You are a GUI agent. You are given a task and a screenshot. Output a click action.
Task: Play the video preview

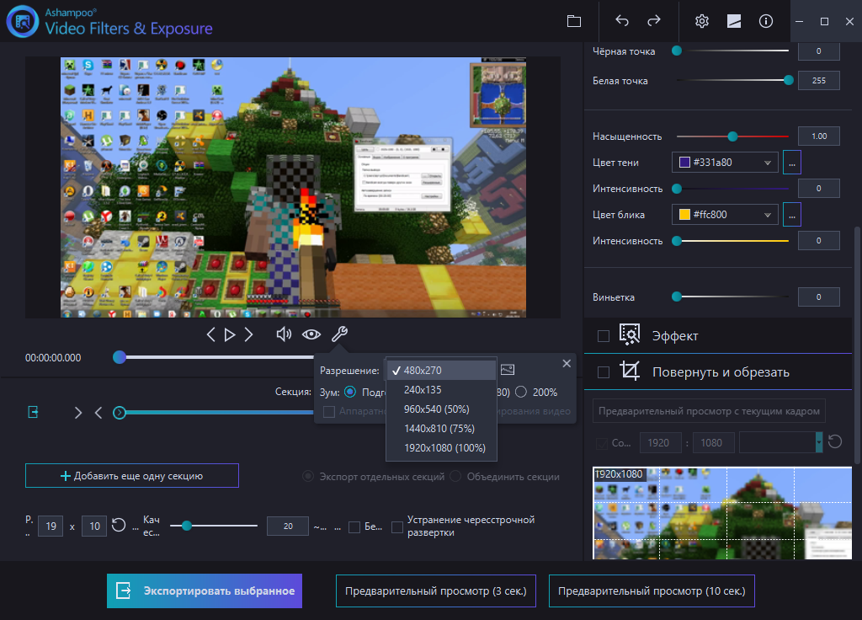[230, 334]
